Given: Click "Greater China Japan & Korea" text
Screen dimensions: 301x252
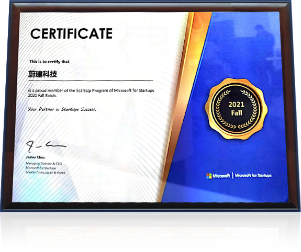Looking at the screenshot, I should click(46, 173).
